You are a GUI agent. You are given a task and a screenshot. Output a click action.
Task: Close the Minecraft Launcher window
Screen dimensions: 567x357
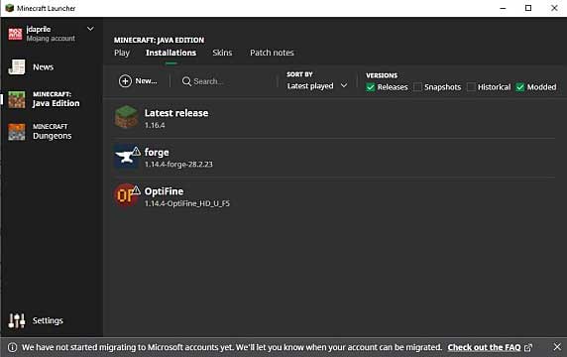(554, 8)
